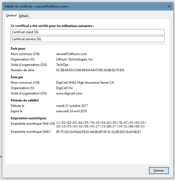Click the www.digicert.com value
This screenshot has height=180, width=175.
[x=69, y=93]
